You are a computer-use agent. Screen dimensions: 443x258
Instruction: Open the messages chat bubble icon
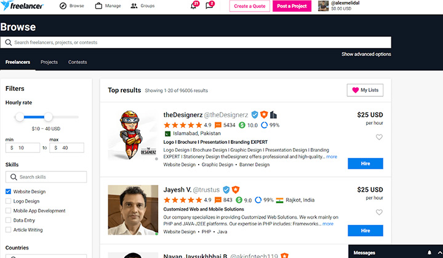coord(209,6)
